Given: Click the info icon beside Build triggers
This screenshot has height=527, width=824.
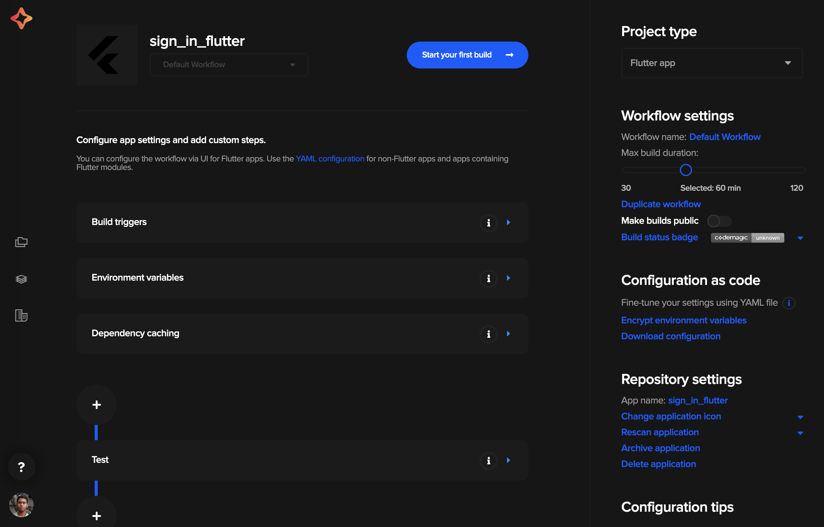Looking at the screenshot, I should coord(488,222).
